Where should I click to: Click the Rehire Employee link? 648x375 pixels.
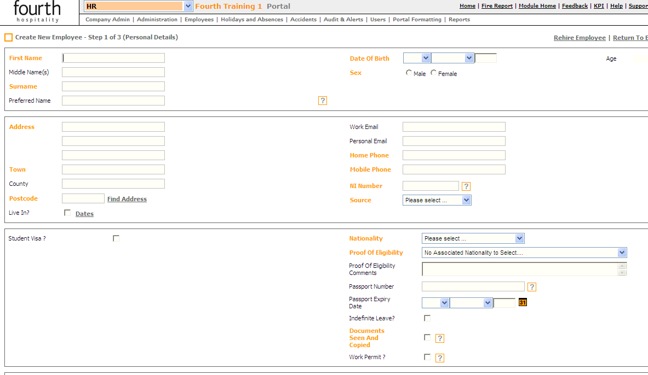580,38
